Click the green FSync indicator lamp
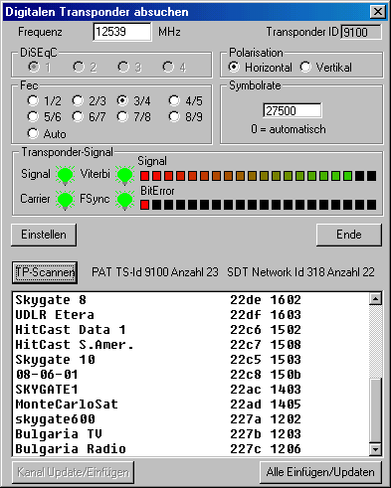This screenshot has height=488, width=391. click(124, 200)
